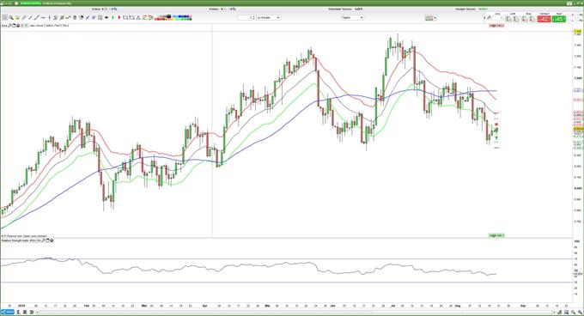Toggle the first checkbox beside price settings
Viewport: 584px width, 316px height.
[22, 26]
